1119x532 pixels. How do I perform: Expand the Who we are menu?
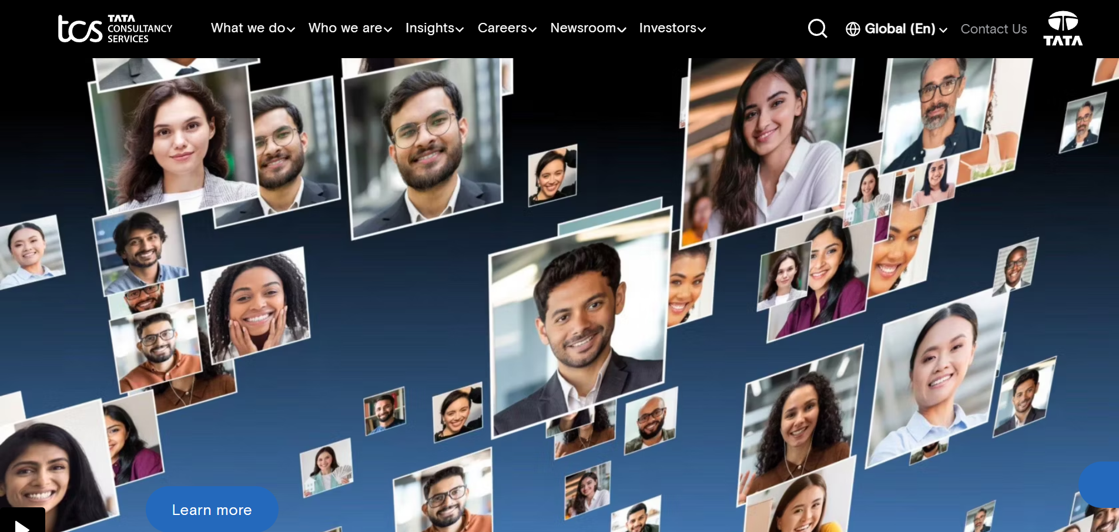point(350,28)
